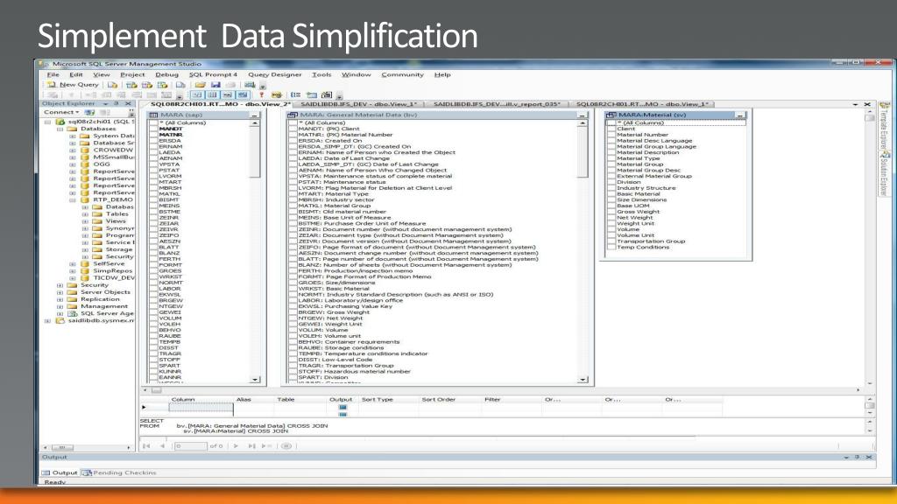
Task: Click the Sort Type column header
Action: 377,399
